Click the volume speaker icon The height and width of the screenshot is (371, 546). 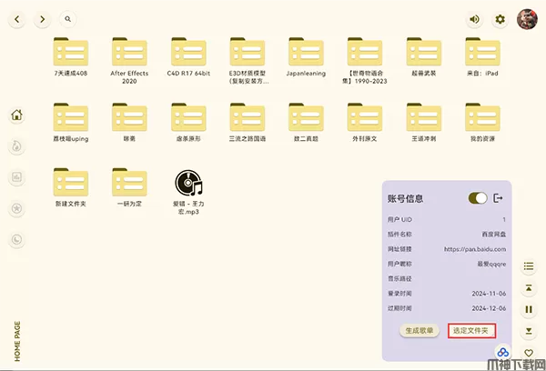pos(473,18)
